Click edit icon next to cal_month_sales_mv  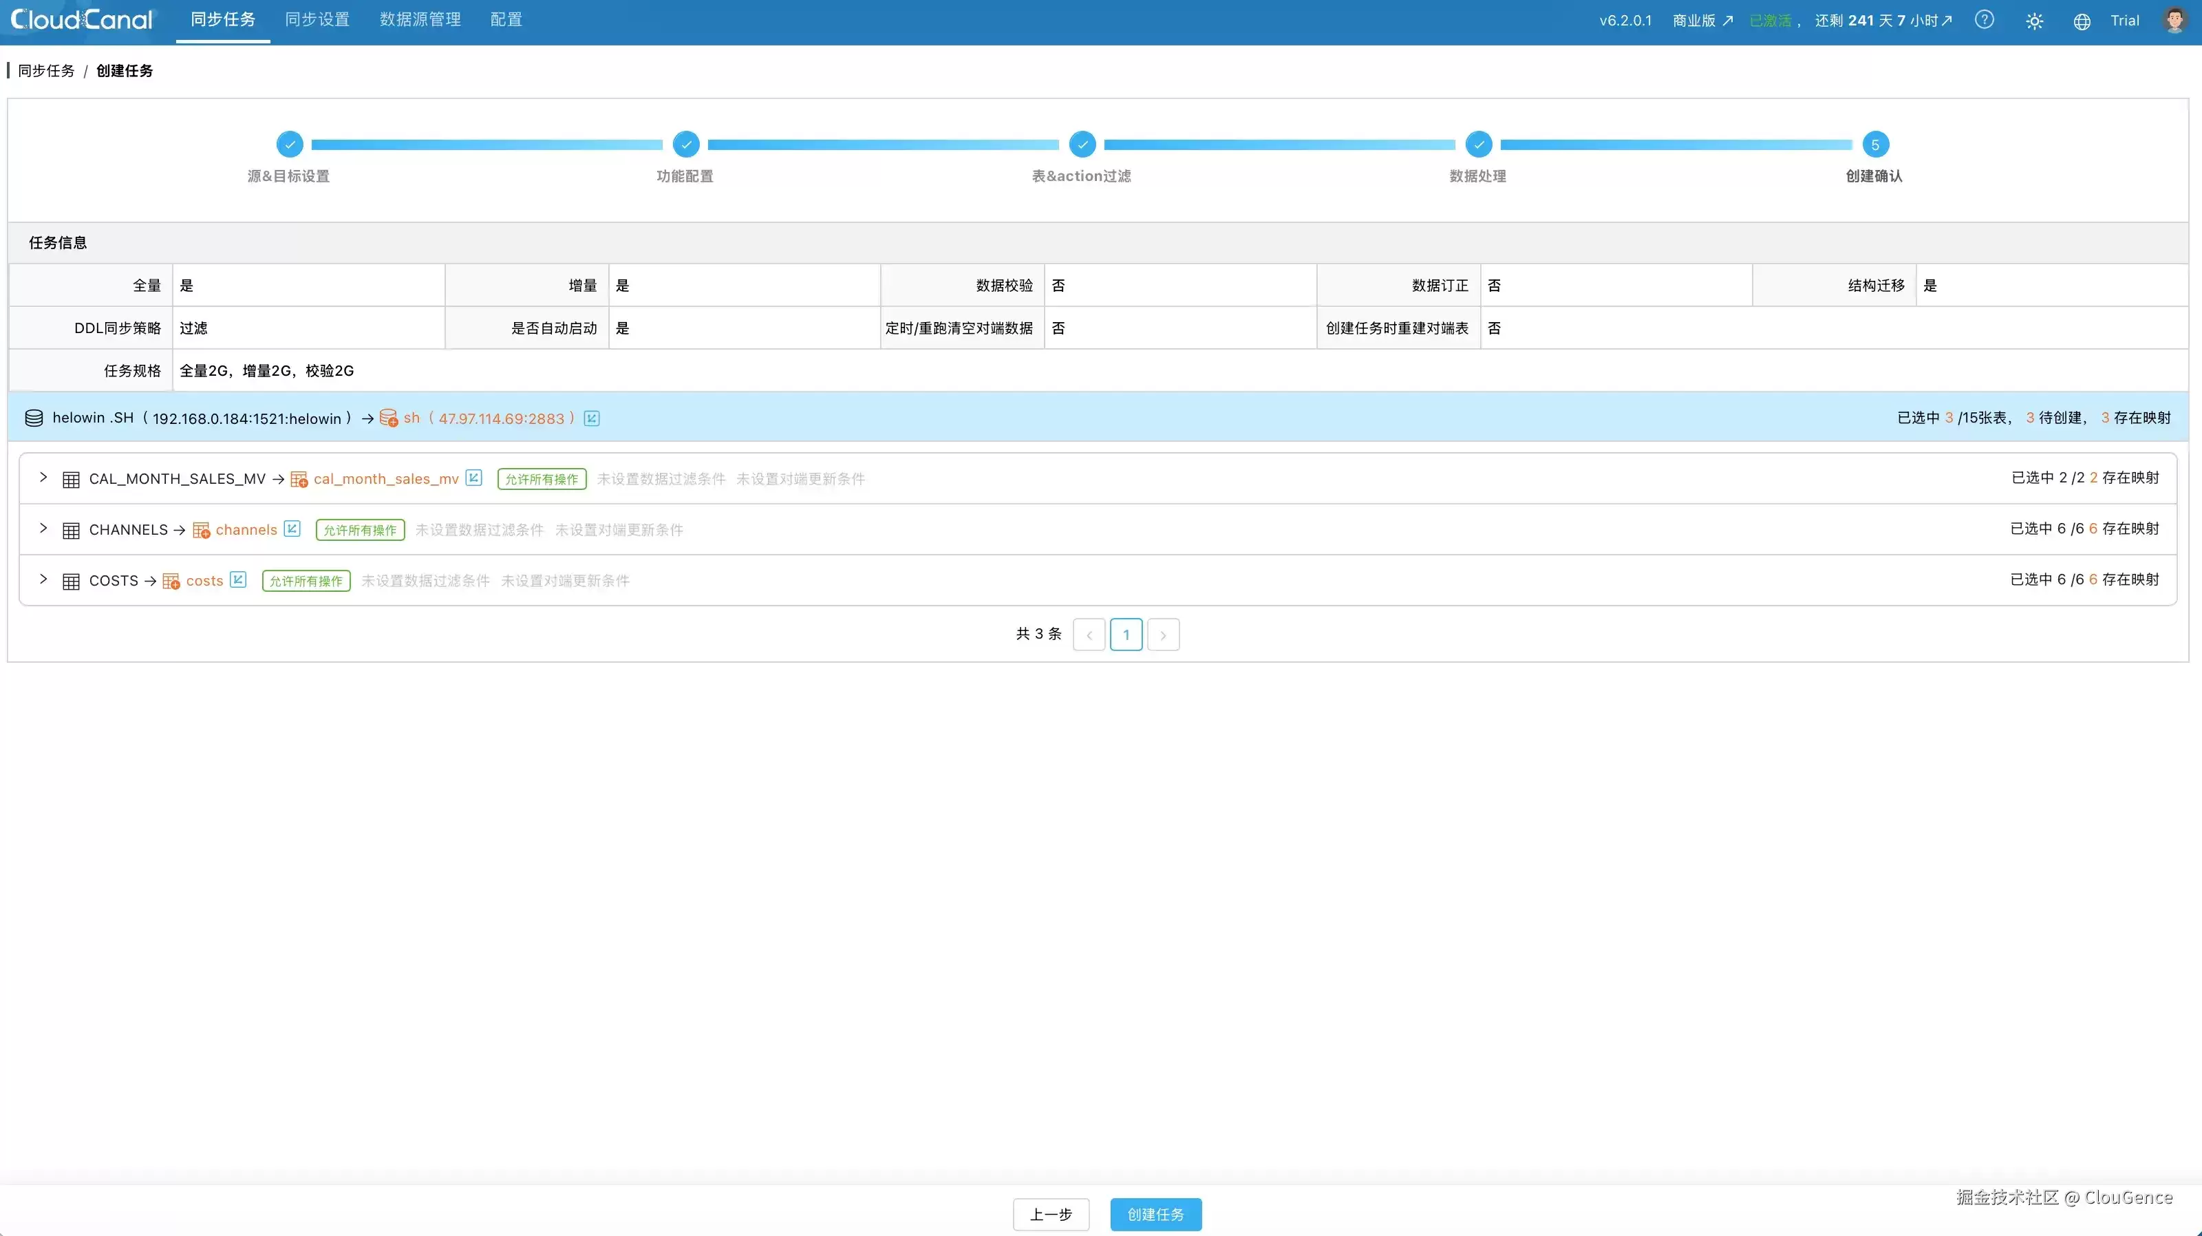point(473,478)
